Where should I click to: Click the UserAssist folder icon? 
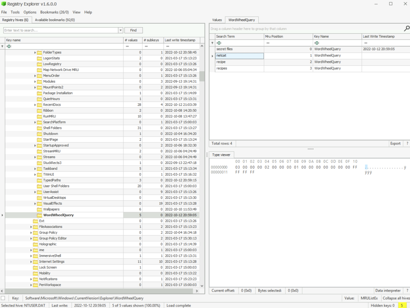click(x=40, y=192)
